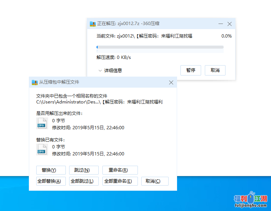
Task: Pause extraction with the 暂停 button
Action: pos(191,70)
